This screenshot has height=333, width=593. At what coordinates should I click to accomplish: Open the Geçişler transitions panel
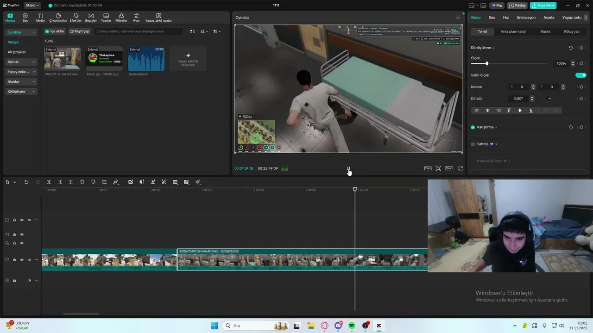(x=91, y=18)
